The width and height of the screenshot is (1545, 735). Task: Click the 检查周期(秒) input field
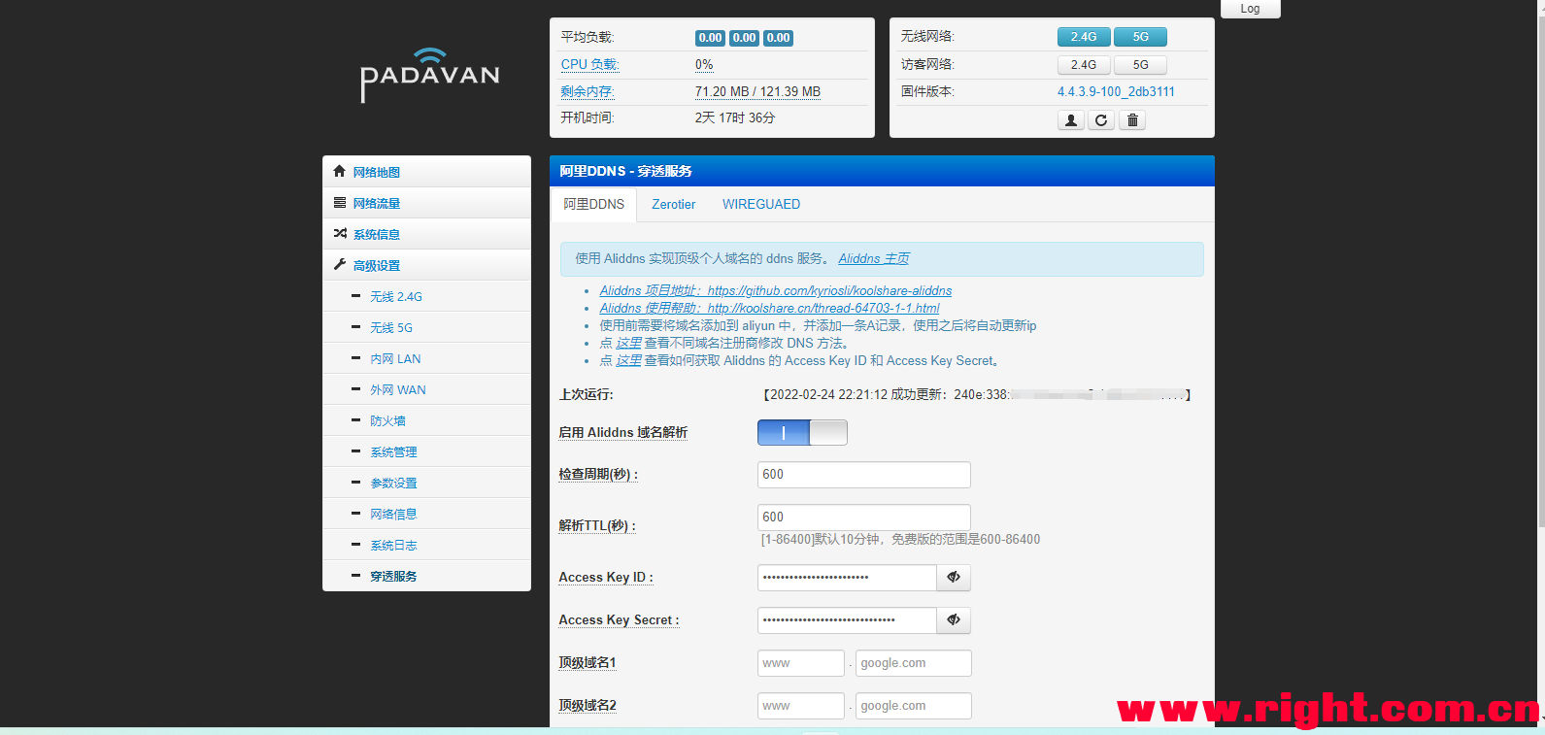tap(864, 475)
